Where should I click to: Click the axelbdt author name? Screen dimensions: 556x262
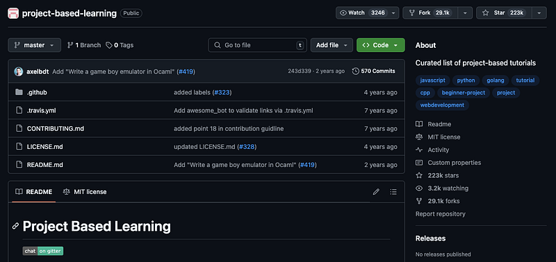pyautogui.click(x=38, y=71)
